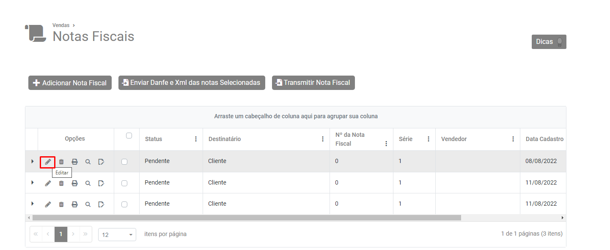The image size is (610, 250).
Task: Open the Destinatário column options menu
Action: point(322,139)
